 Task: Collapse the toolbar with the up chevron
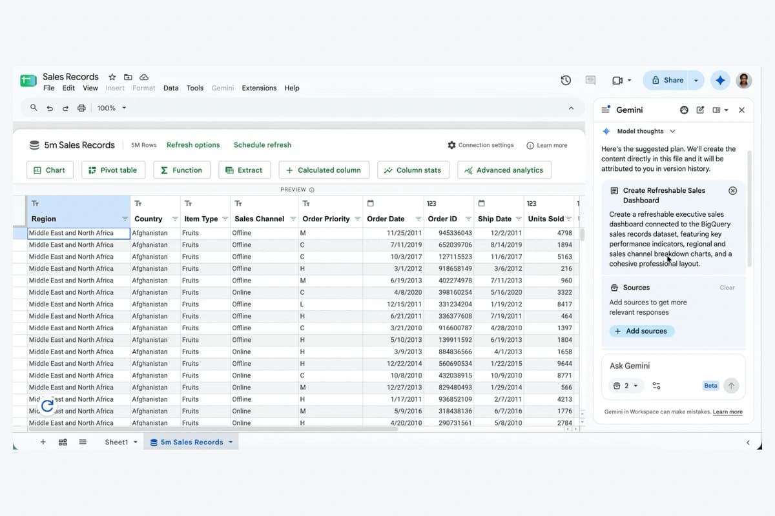[571, 108]
